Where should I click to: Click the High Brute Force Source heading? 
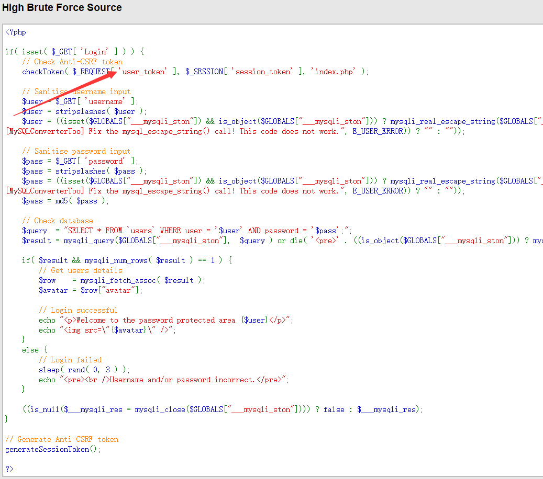click(62, 8)
